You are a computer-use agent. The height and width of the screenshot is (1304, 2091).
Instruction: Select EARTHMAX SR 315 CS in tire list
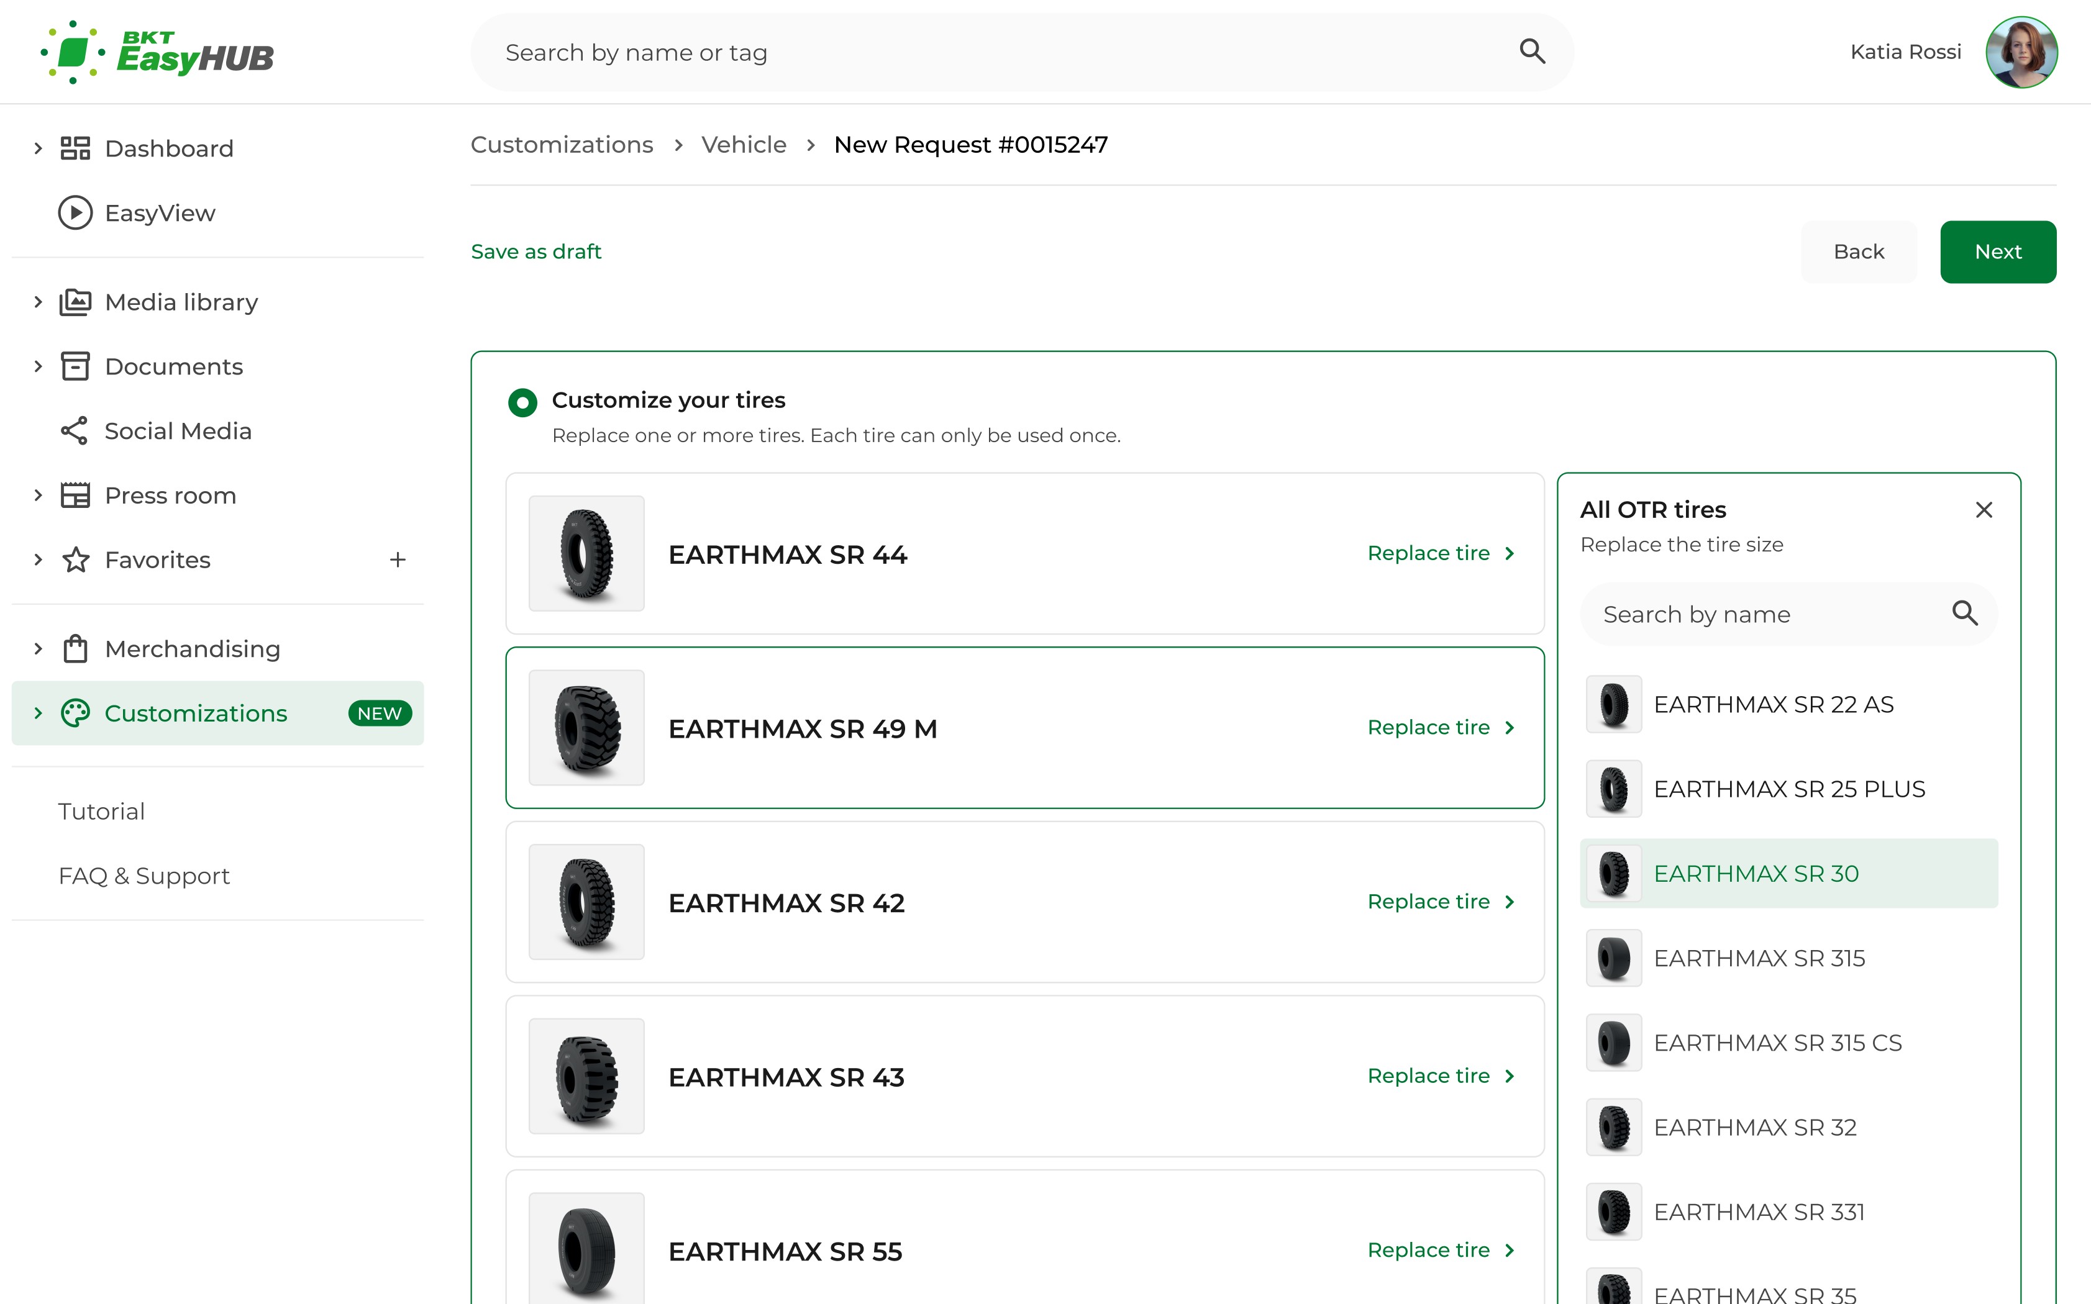tap(1789, 1043)
